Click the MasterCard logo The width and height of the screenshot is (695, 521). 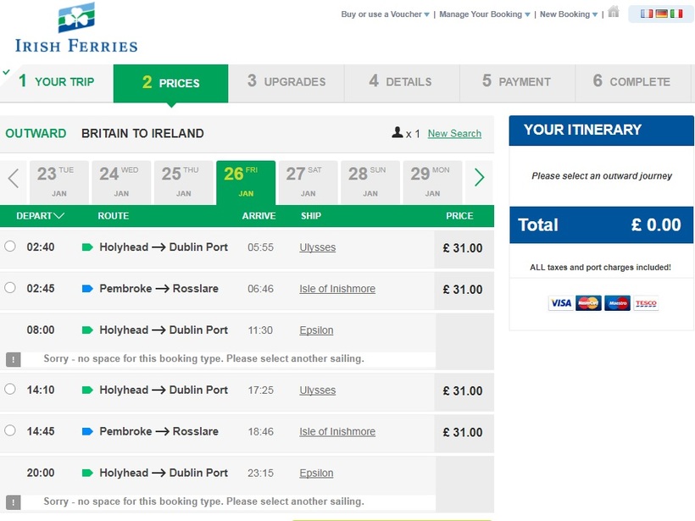(x=588, y=303)
